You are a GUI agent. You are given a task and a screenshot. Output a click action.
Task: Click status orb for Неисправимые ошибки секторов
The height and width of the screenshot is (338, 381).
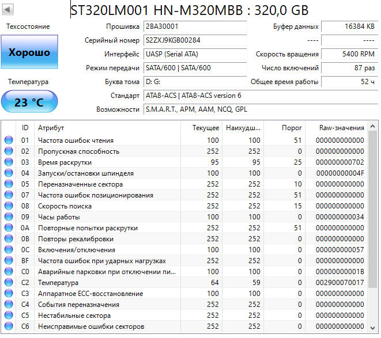coord(9,326)
